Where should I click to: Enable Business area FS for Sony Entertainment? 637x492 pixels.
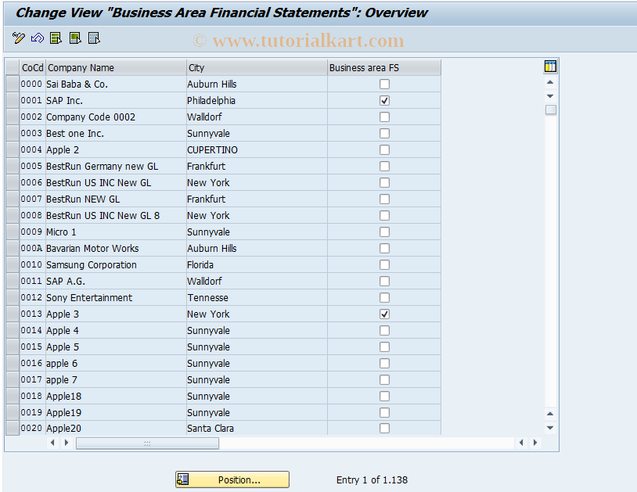tap(384, 297)
